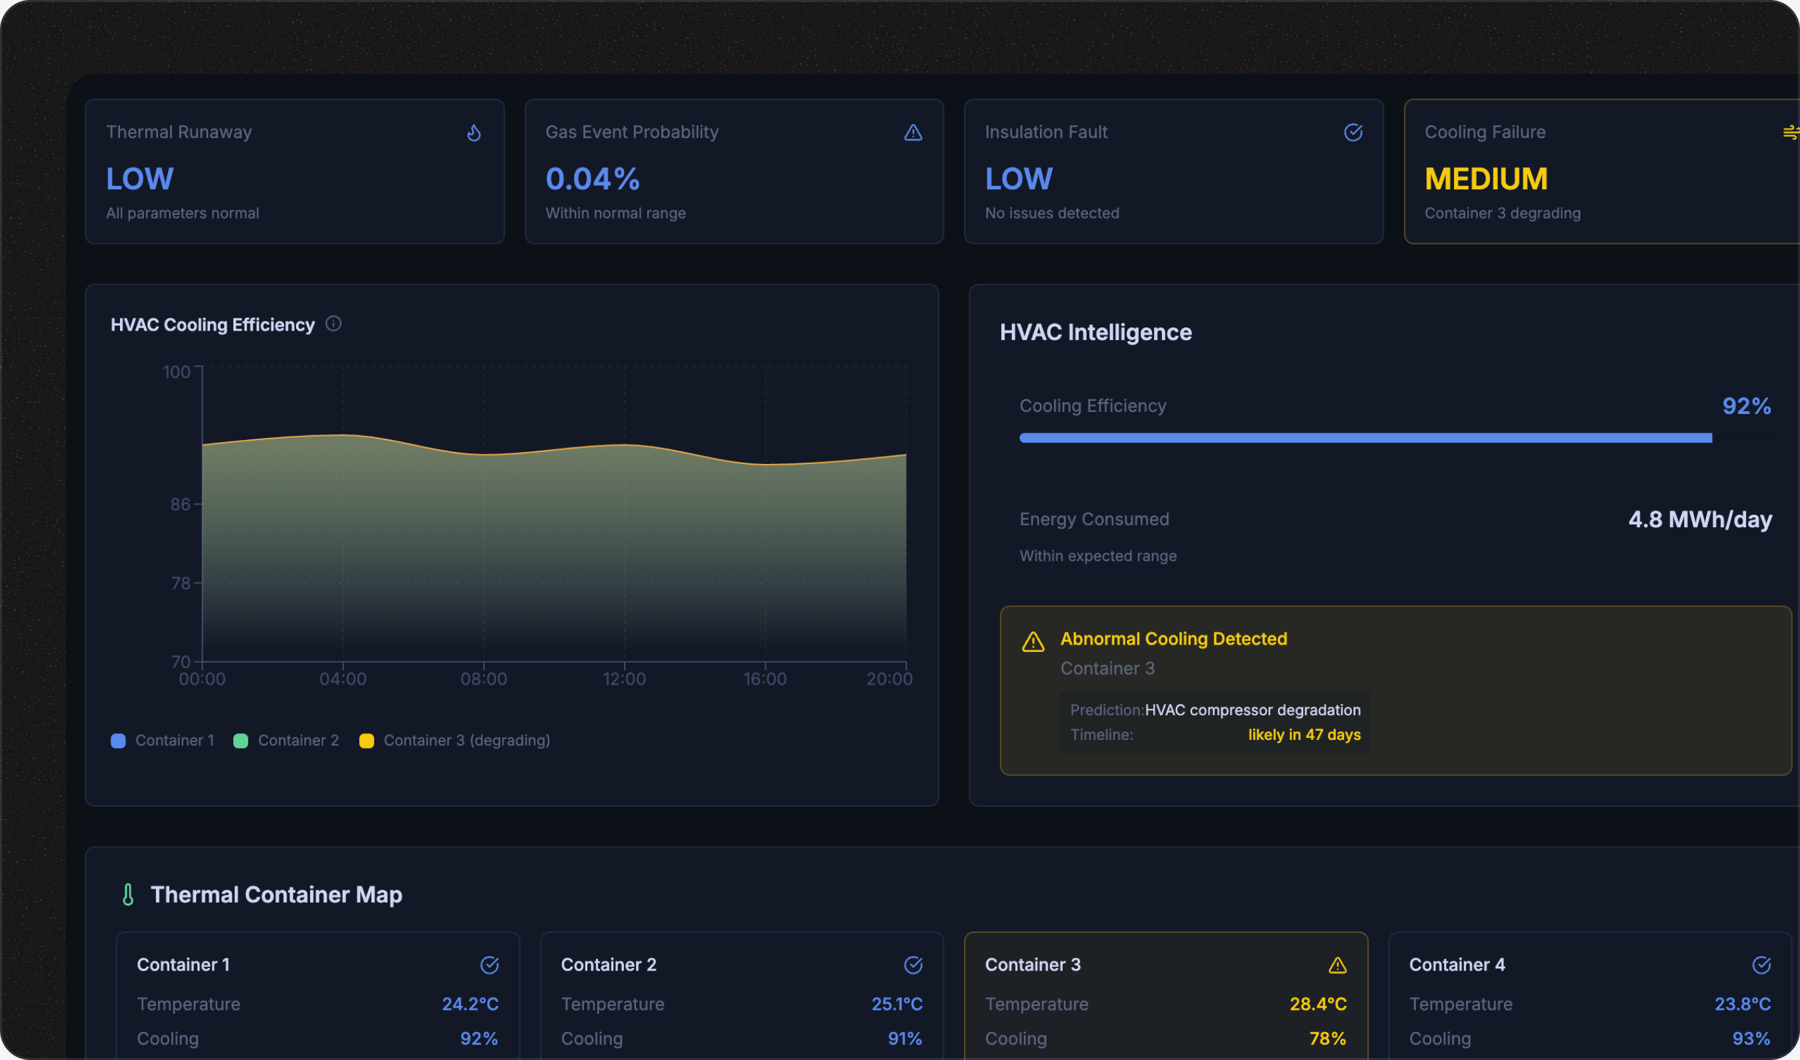Click the Container 3 warning triangle icon
The height and width of the screenshot is (1060, 1800).
coord(1337,965)
